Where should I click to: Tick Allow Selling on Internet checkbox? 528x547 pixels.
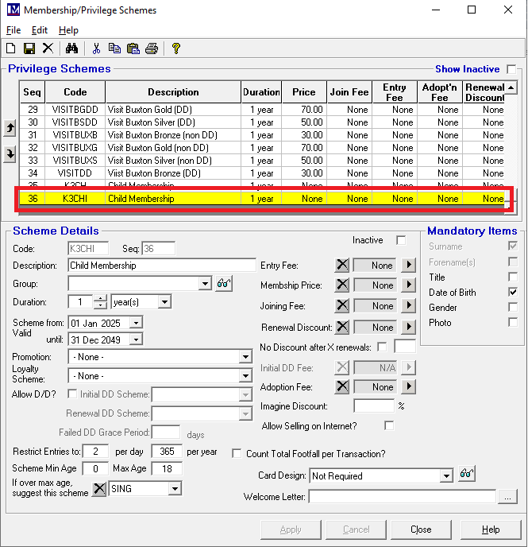[x=389, y=425]
